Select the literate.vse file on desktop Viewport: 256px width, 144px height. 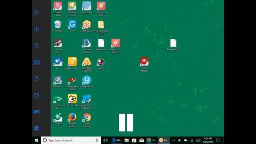[101, 45]
